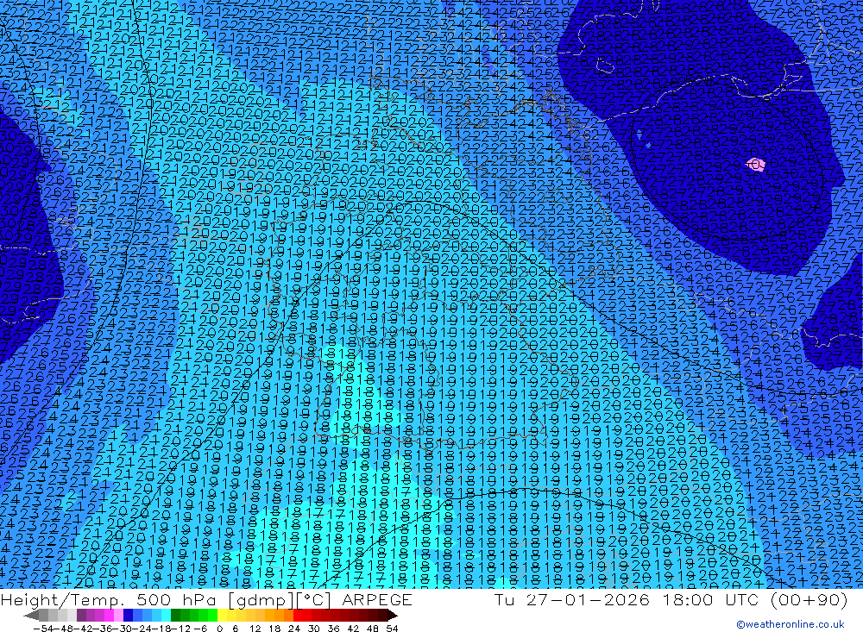Click the "54" legend scale label

click(392, 629)
